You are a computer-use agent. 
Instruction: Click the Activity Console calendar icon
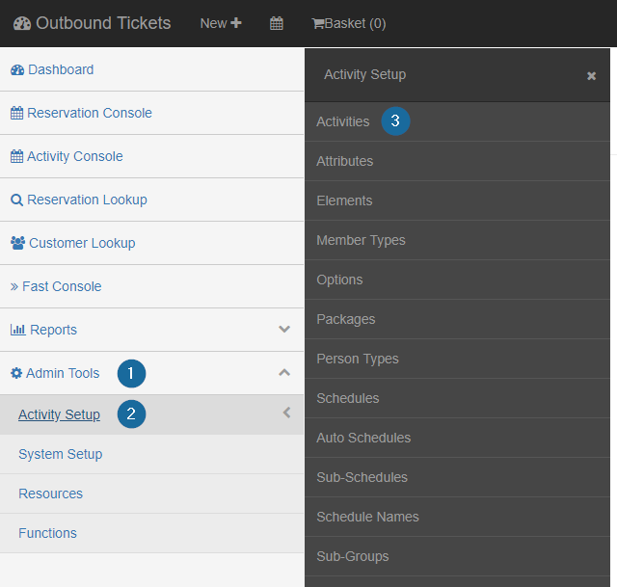16,156
